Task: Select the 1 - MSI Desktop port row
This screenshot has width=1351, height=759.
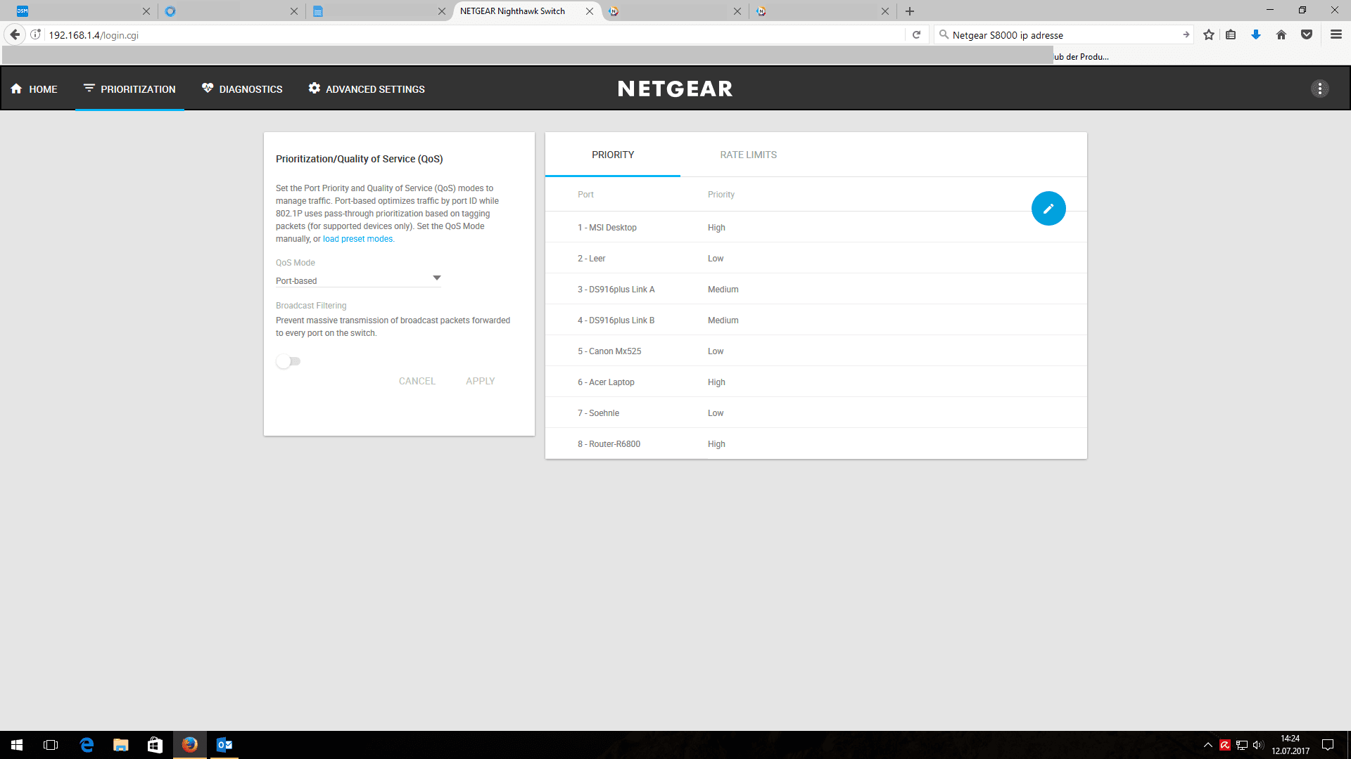Action: click(816, 227)
